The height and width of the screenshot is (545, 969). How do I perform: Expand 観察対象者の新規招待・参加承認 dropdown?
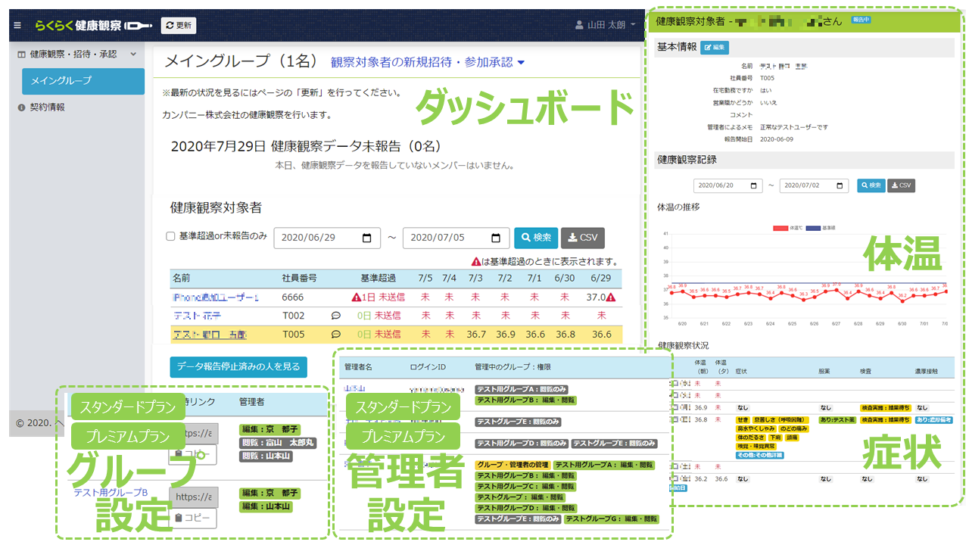point(428,61)
